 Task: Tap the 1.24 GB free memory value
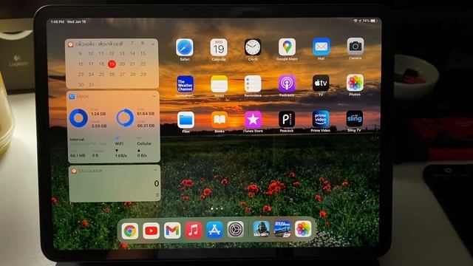click(x=98, y=114)
